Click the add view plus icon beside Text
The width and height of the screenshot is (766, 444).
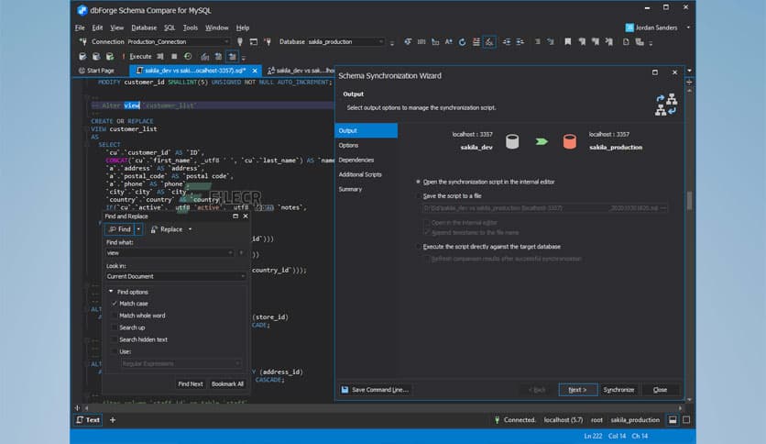pos(113,419)
